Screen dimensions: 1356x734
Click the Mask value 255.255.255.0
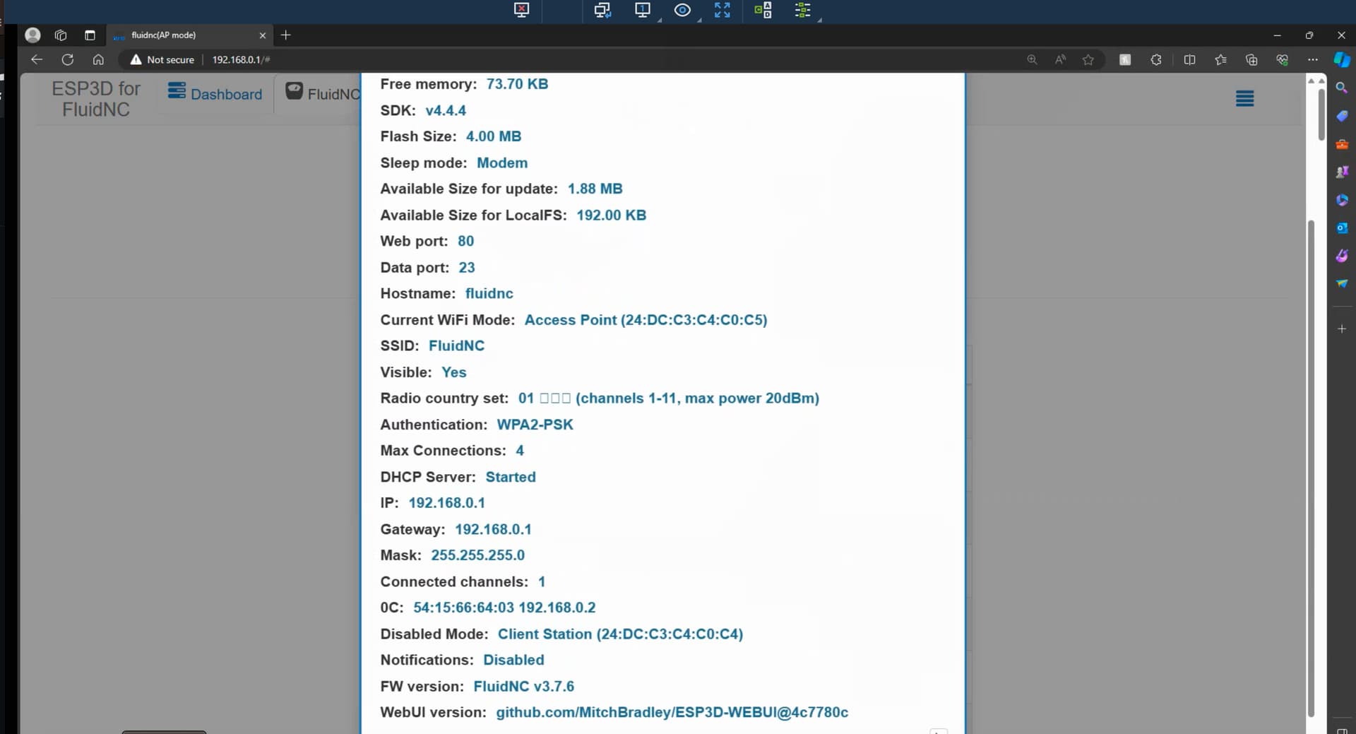click(x=477, y=555)
